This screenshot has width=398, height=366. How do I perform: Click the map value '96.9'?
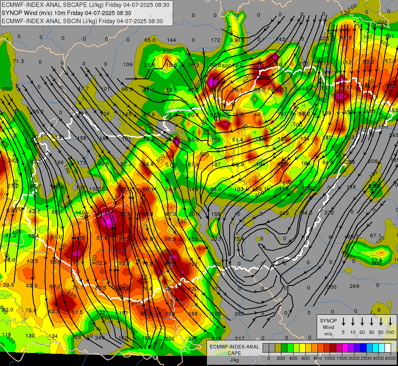(127, 89)
